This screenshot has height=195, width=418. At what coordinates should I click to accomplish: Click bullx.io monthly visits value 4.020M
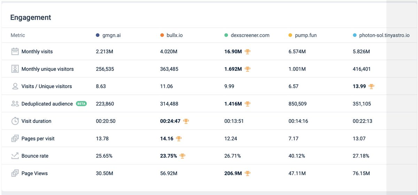[x=169, y=52]
